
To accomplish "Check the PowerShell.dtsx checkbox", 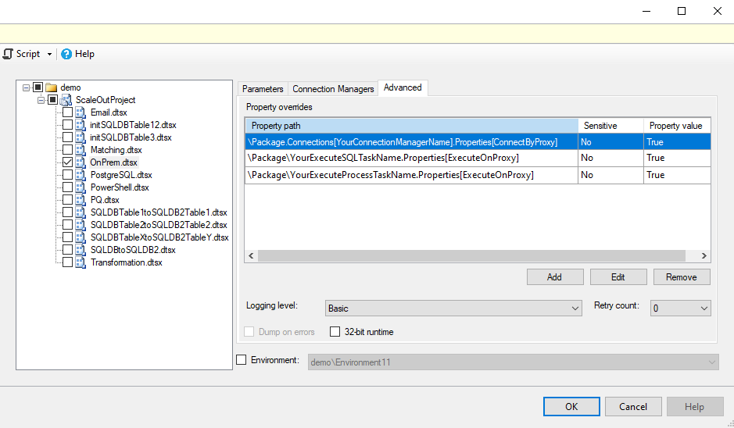I will 67,187.
